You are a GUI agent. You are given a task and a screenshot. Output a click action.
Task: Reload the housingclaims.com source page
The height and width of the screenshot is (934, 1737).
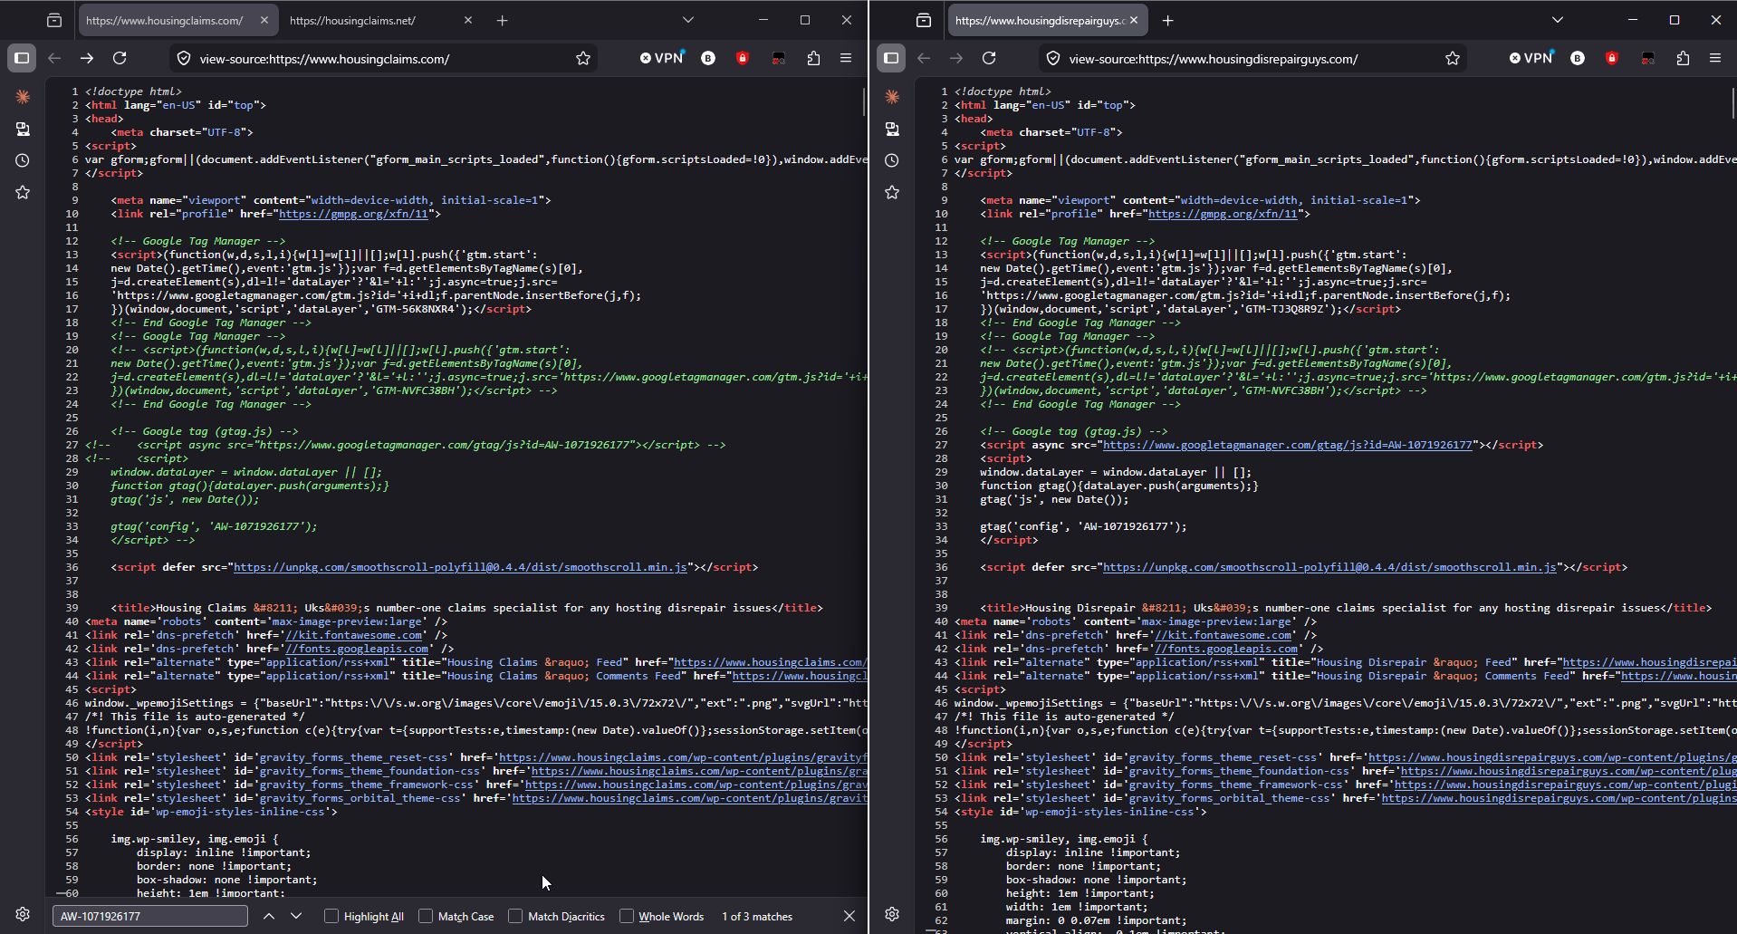(120, 58)
